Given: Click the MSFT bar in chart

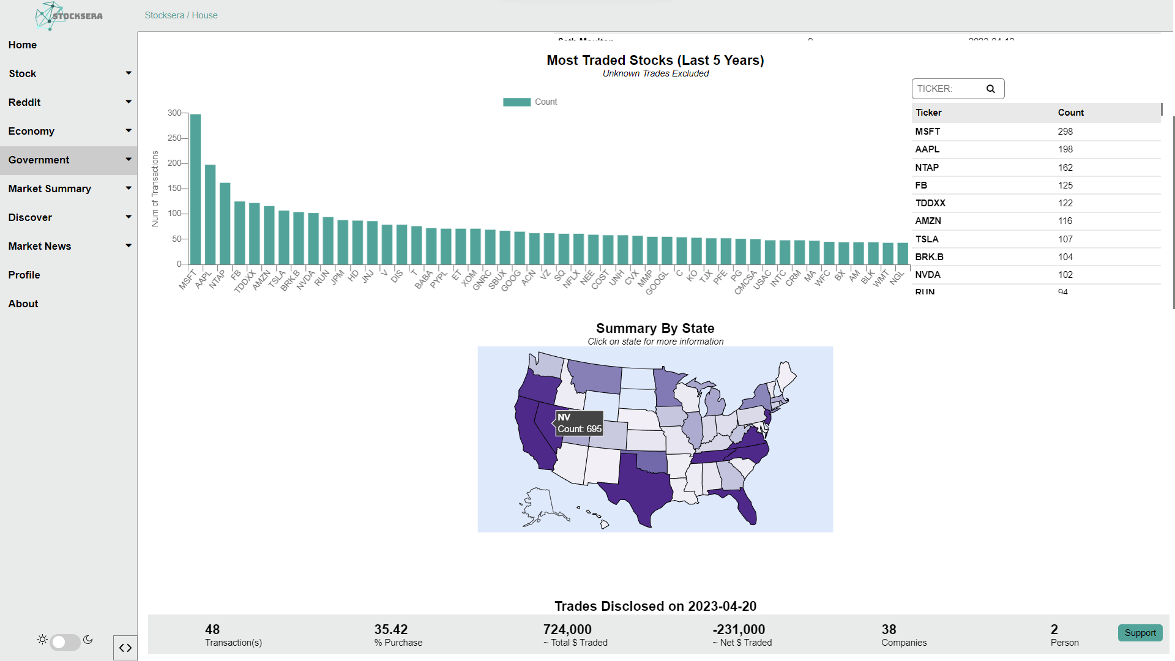Looking at the screenshot, I should pos(195,189).
